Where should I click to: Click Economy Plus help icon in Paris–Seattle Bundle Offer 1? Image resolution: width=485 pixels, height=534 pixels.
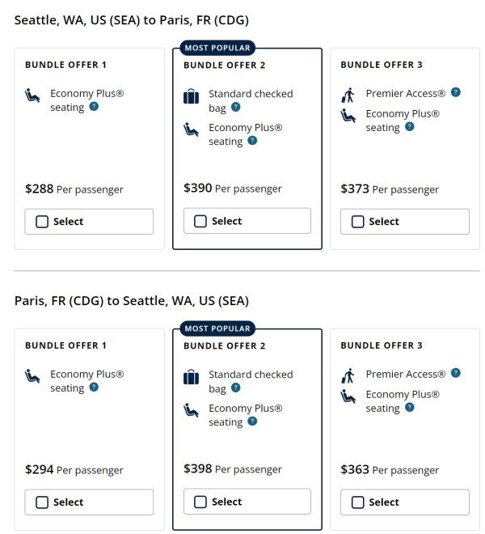click(95, 388)
